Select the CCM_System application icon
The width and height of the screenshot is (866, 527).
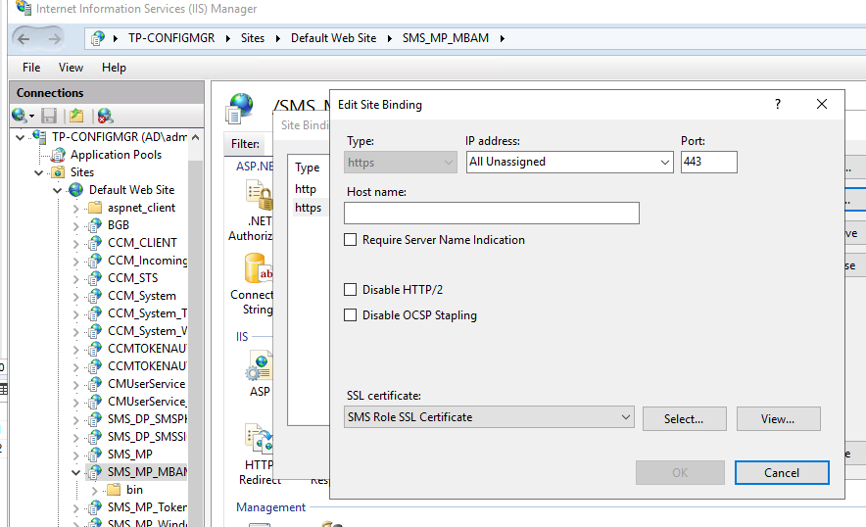[95, 296]
